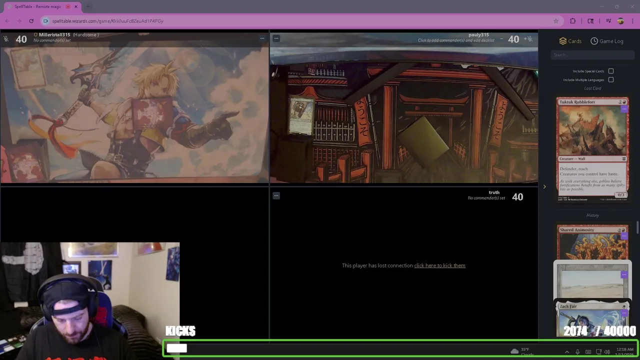Select Milleristall315's life total 40
This screenshot has height=360, width=640.
[21, 39]
